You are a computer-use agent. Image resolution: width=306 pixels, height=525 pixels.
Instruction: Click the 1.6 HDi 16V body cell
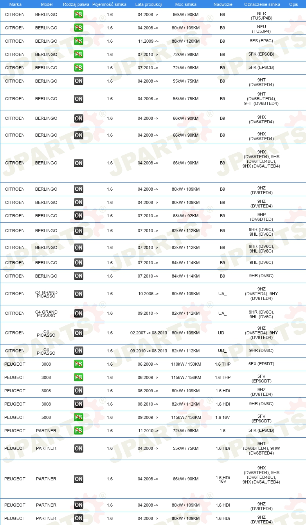(x=222, y=479)
